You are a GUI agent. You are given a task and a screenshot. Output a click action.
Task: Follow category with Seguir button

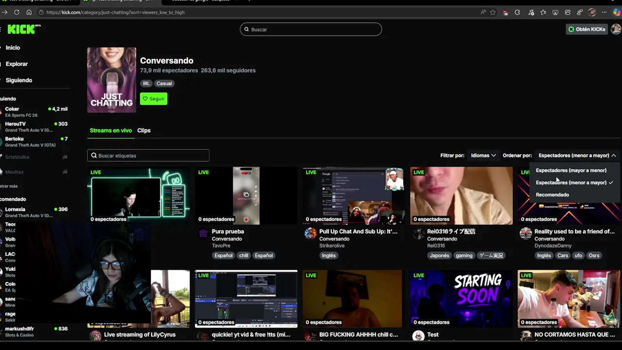pos(154,99)
